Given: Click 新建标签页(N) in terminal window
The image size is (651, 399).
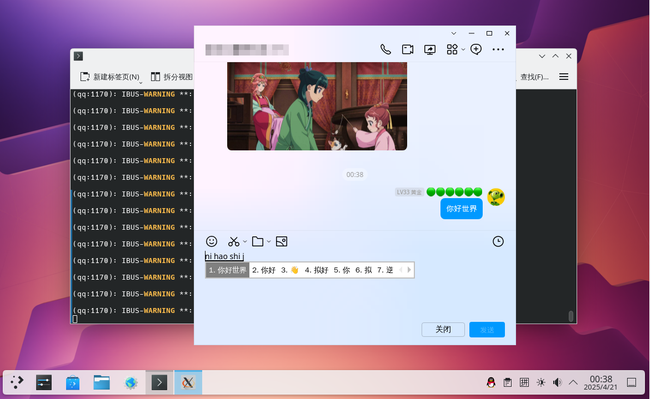Looking at the screenshot, I should 110,77.
